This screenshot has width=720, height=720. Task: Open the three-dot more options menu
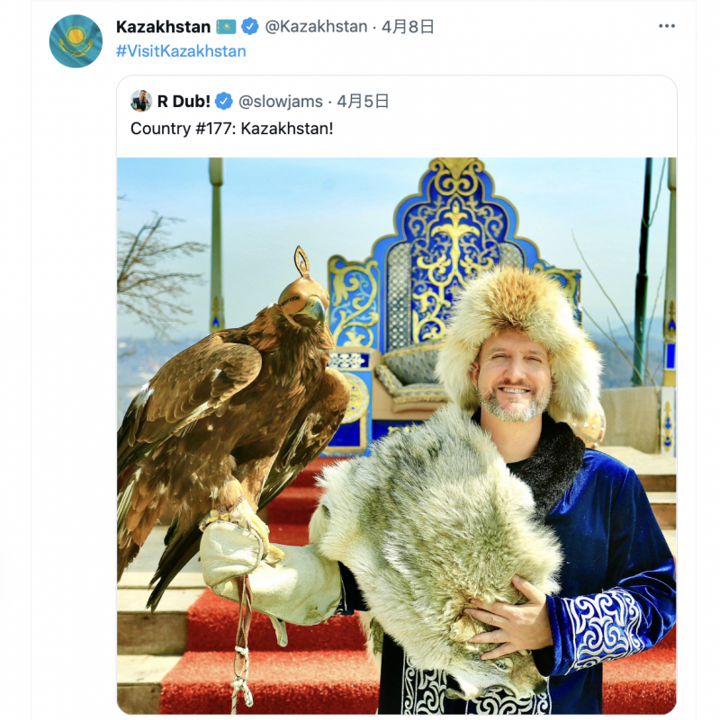pyautogui.click(x=667, y=26)
